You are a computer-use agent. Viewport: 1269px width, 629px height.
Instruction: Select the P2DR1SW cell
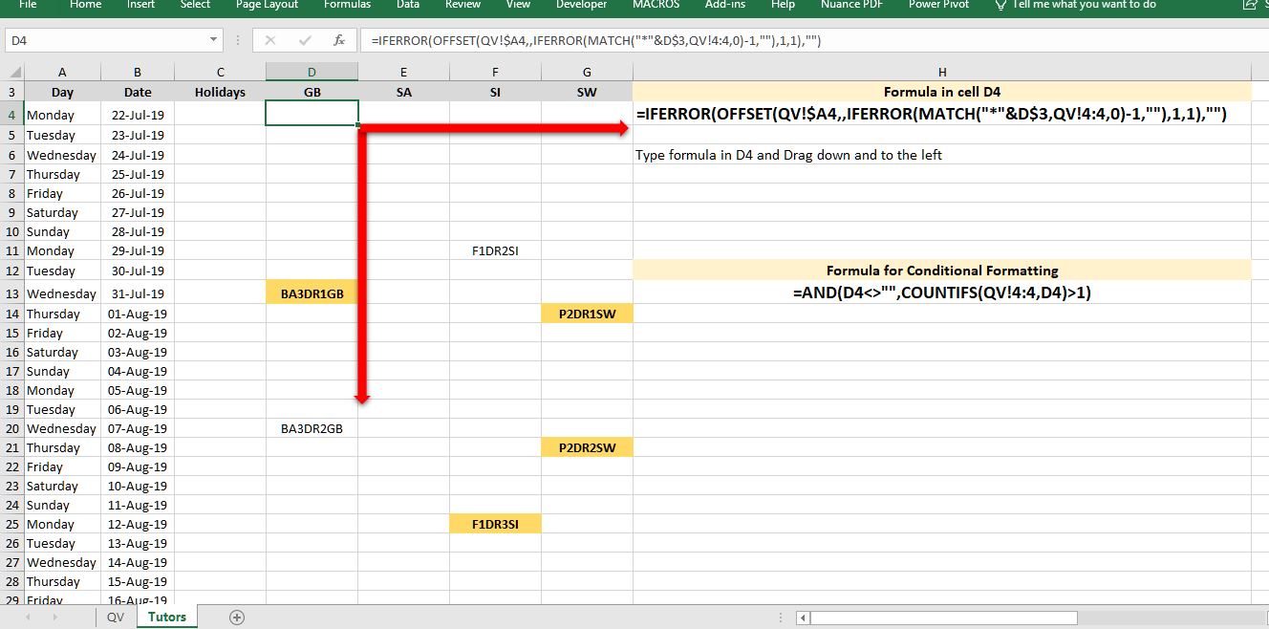[587, 314]
